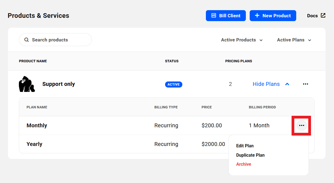The height and width of the screenshot is (183, 334).
Task: Click the chevron-up icon beside Hide Plans
Action: [287, 84]
